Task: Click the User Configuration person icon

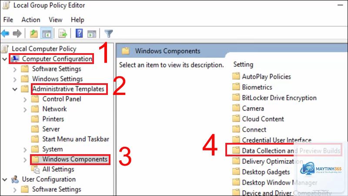Action: (x=15, y=179)
